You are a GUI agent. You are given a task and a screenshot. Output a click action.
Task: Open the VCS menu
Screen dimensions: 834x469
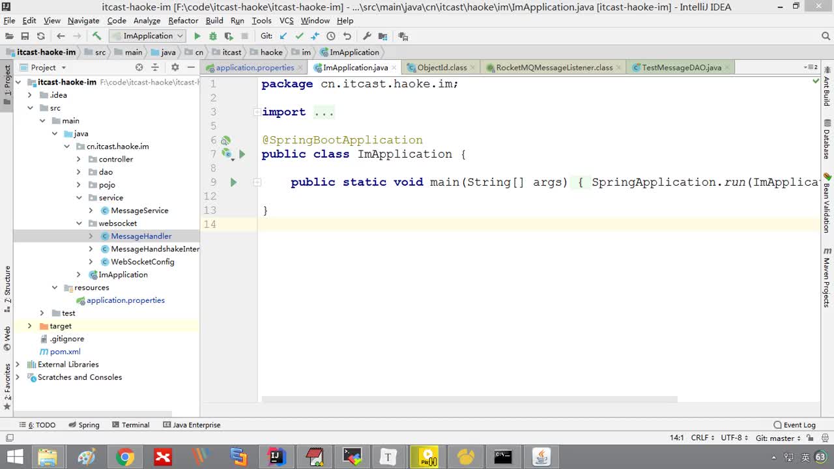point(287,21)
